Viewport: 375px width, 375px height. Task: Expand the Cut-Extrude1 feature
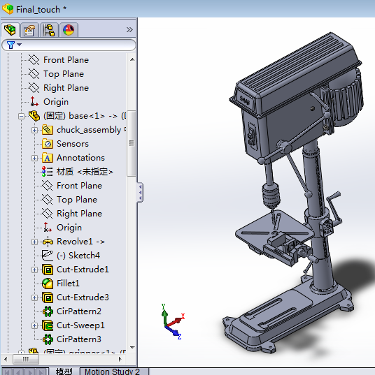click(x=34, y=270)
